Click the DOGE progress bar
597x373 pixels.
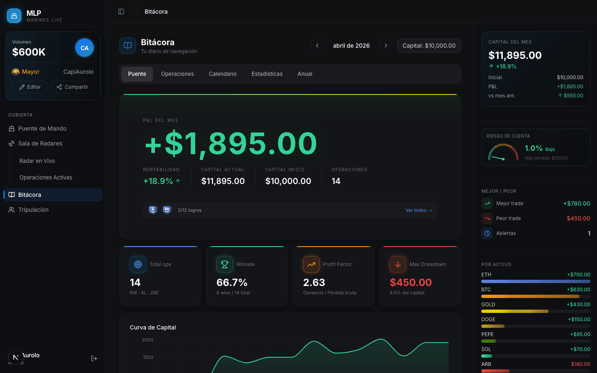(536, 326)
